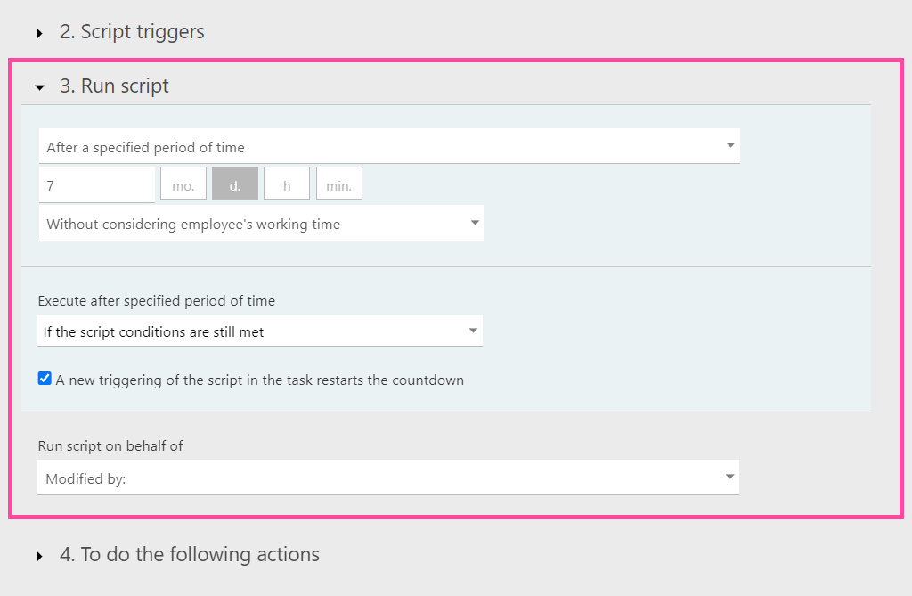
Task: Expand the To do following actions arrow
Action: pyautogui.click(x=39, y=556)
